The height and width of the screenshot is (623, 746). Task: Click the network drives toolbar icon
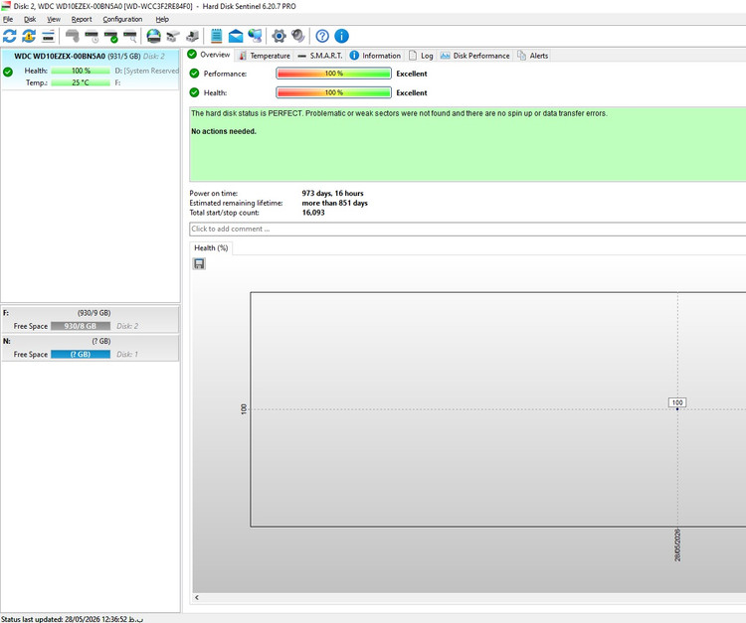pyautogui.click(x=173, y=36)
